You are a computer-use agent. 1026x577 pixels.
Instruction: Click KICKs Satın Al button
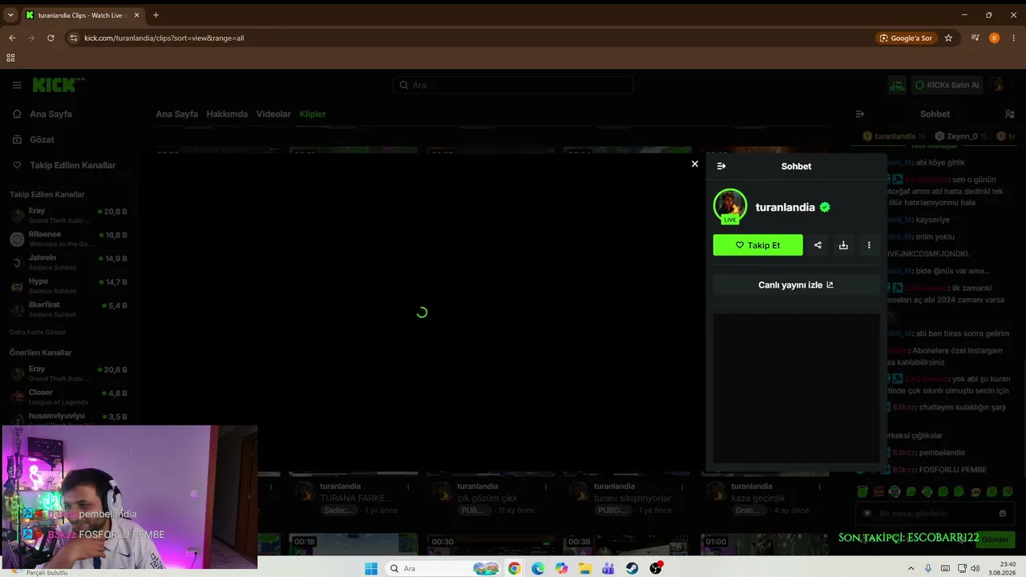pyautogui.click(x=947, y=85)
